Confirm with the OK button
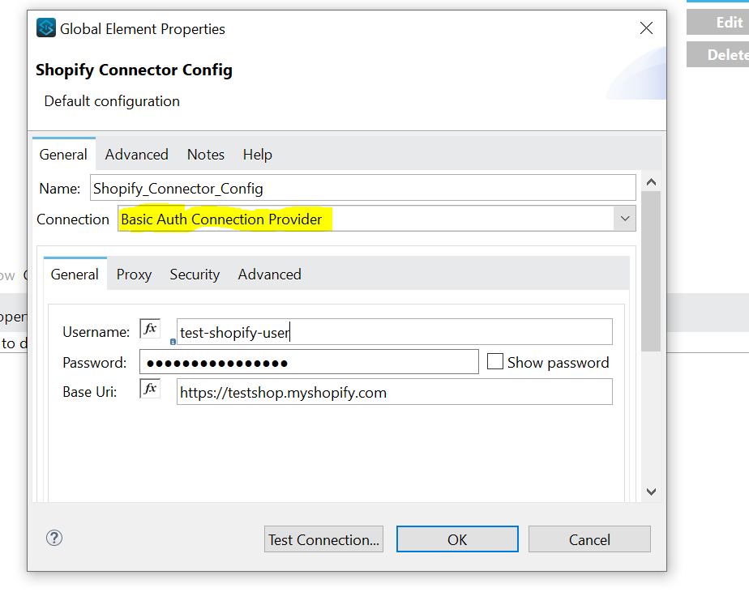Screen dimensions: 749x592 coord(457,539)
